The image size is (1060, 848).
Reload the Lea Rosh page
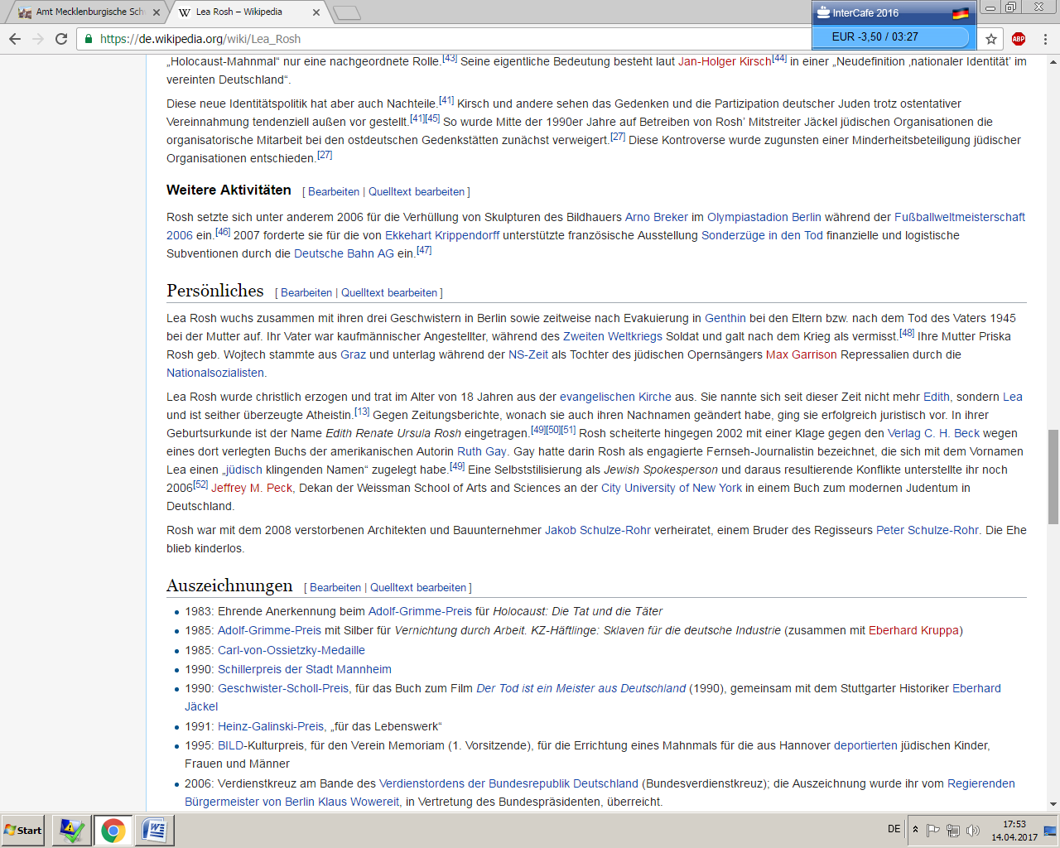[x=61, y=39]
